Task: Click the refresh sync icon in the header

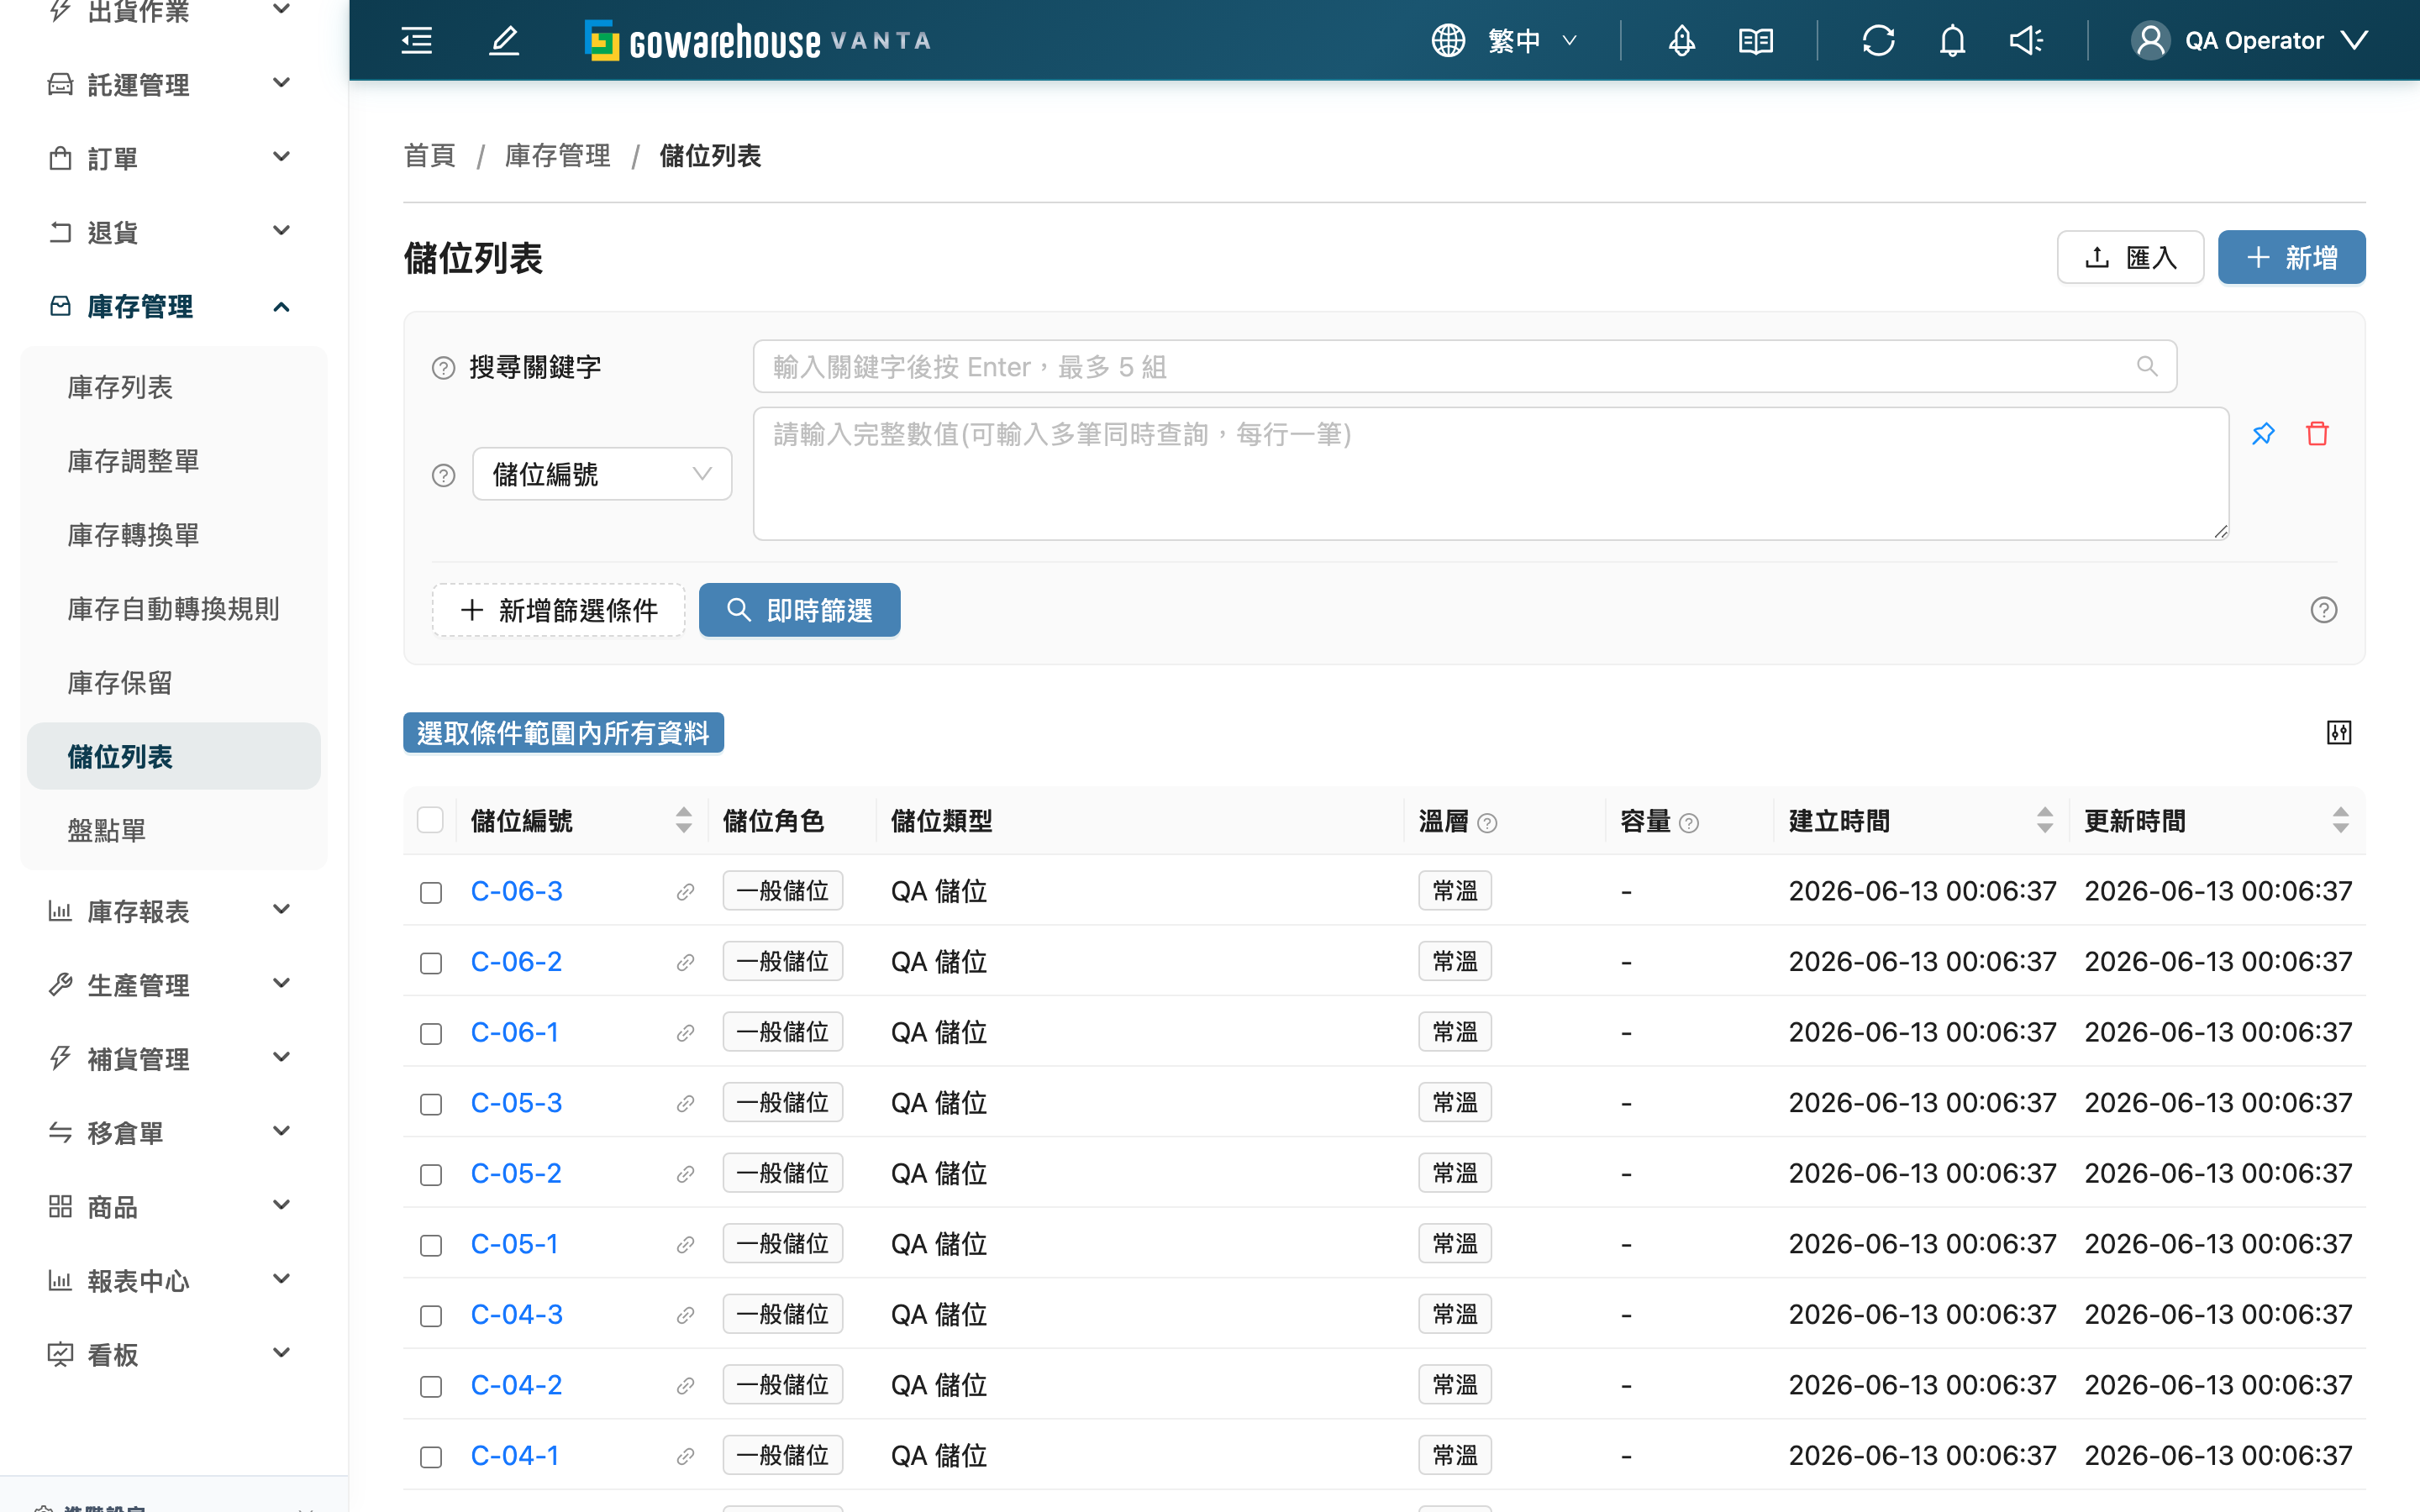Action: [1878, 41]
